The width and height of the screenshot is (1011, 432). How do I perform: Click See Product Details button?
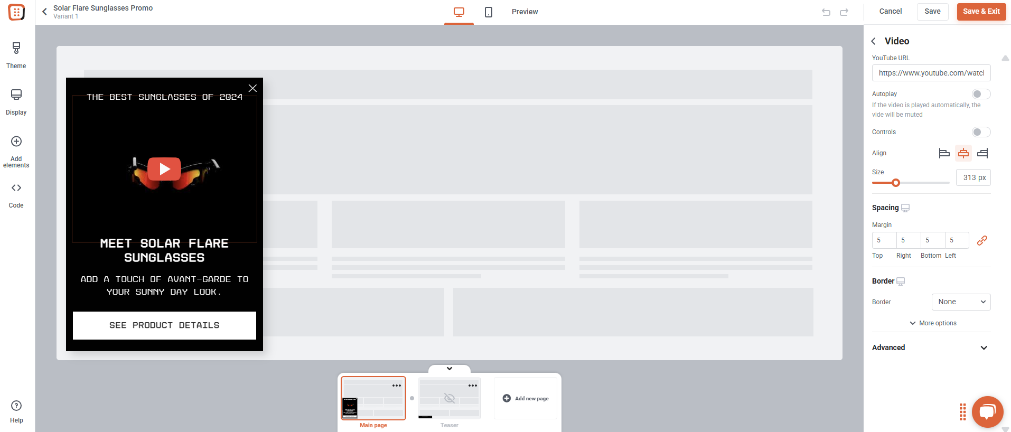pyautogui.click(x=164, y=325)
